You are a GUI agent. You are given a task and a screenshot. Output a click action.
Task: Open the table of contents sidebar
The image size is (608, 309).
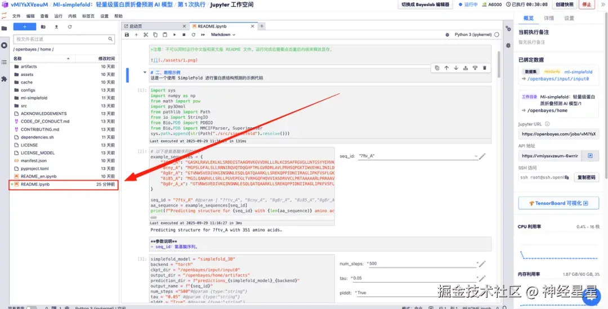pos(5,62)
